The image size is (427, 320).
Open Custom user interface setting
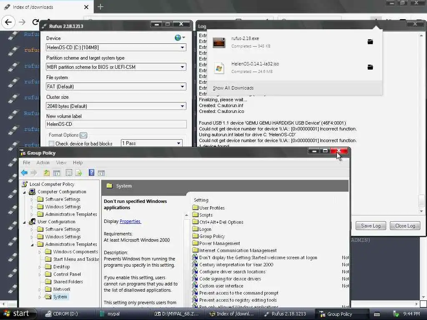[221, 286]
